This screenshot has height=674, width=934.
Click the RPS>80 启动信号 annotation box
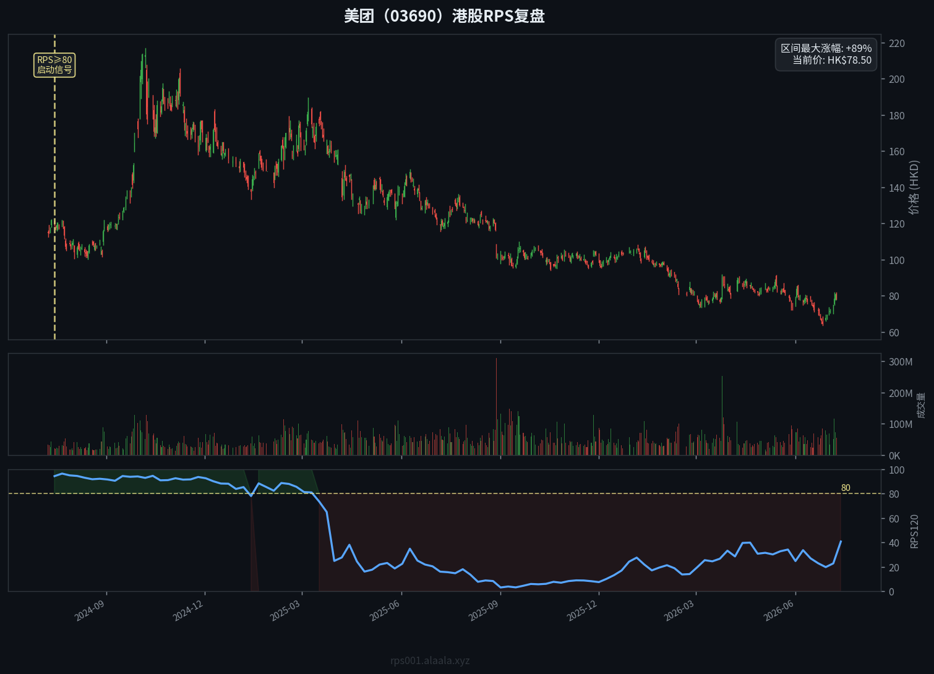pyautogui.click(x=54, y=65)
